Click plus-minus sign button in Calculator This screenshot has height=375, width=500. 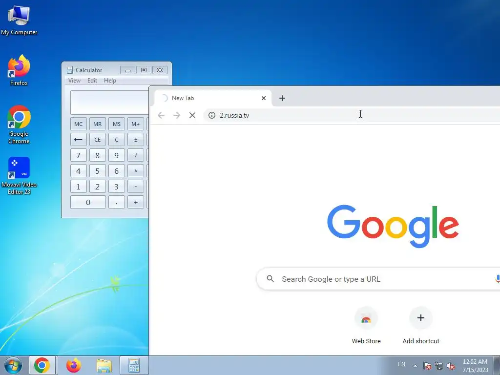point(136,140)
